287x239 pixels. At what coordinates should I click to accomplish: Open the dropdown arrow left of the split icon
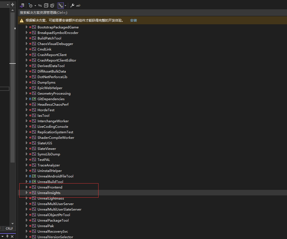coord(8,5)
